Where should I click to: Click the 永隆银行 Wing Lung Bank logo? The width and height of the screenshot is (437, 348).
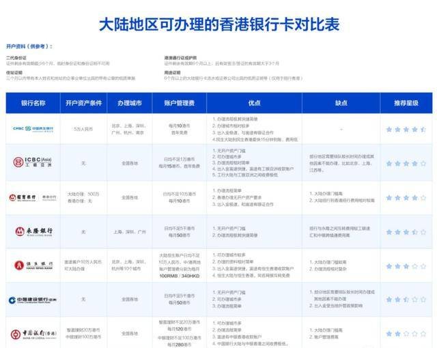33,231
